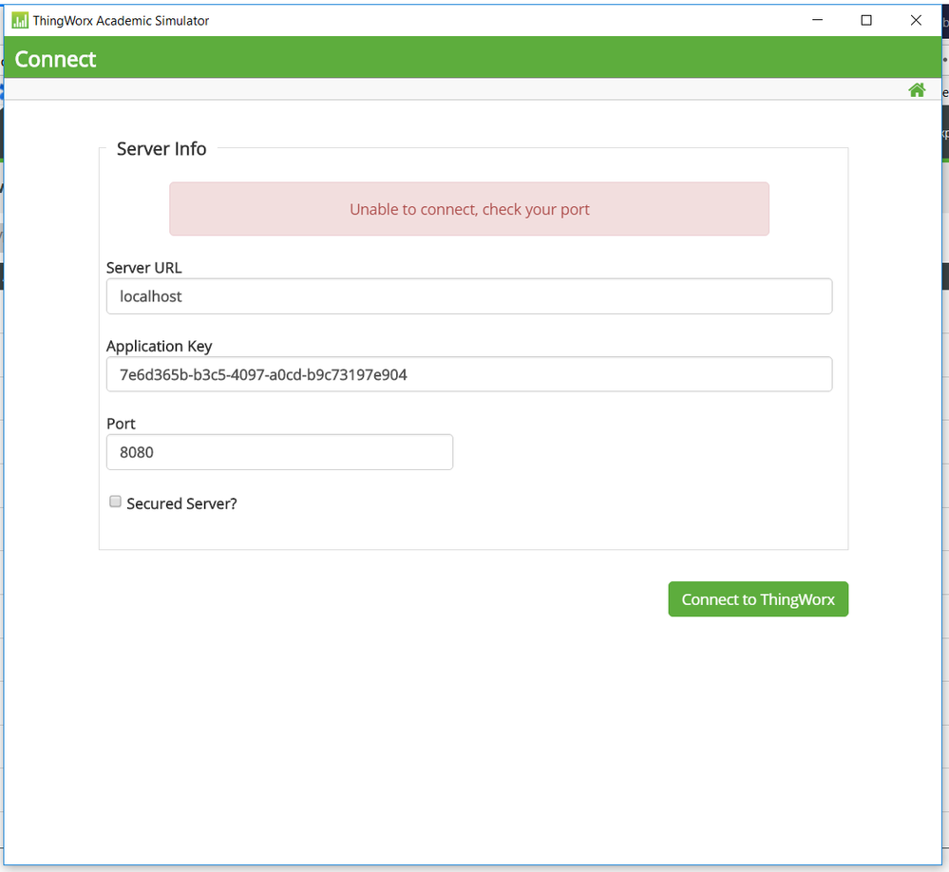Click the ThingWorx Academic Simulator title text
The image size is (949, 872).
121,21
